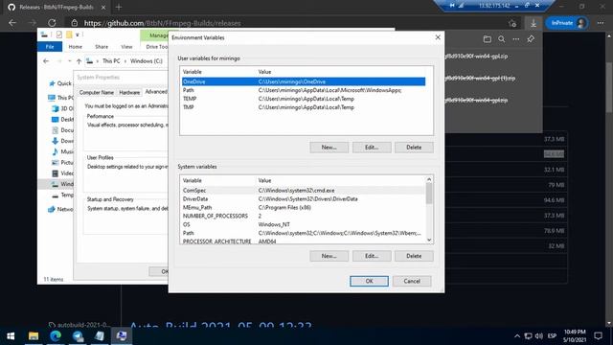Open File menu in File Explorer
Screen dimensions: 613x345
50,47
